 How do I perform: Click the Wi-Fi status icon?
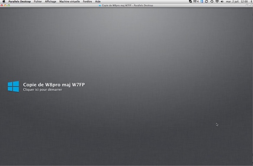tap(217, 1)
